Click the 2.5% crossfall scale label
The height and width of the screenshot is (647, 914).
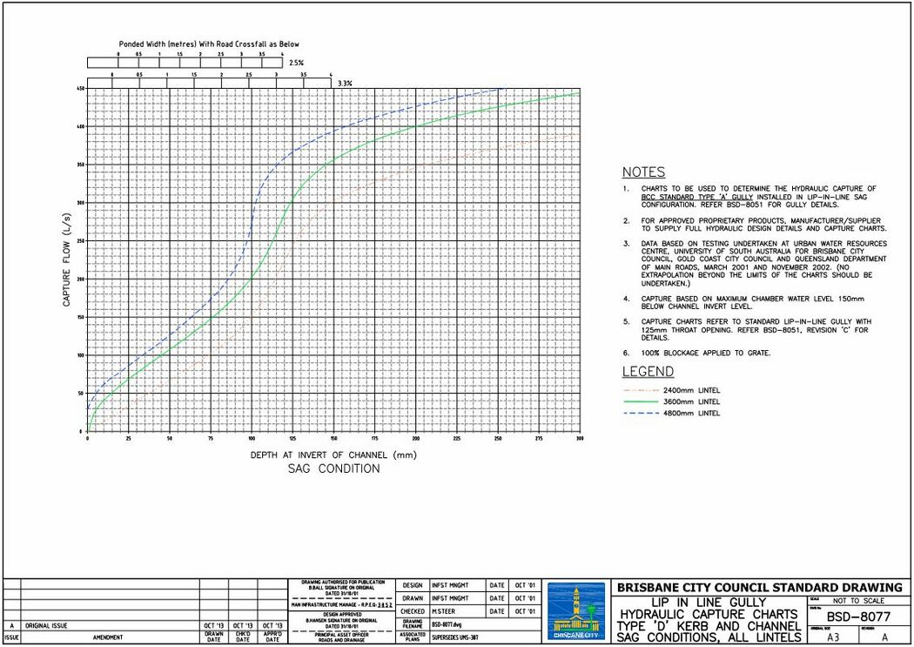click(x=297, y=63)
